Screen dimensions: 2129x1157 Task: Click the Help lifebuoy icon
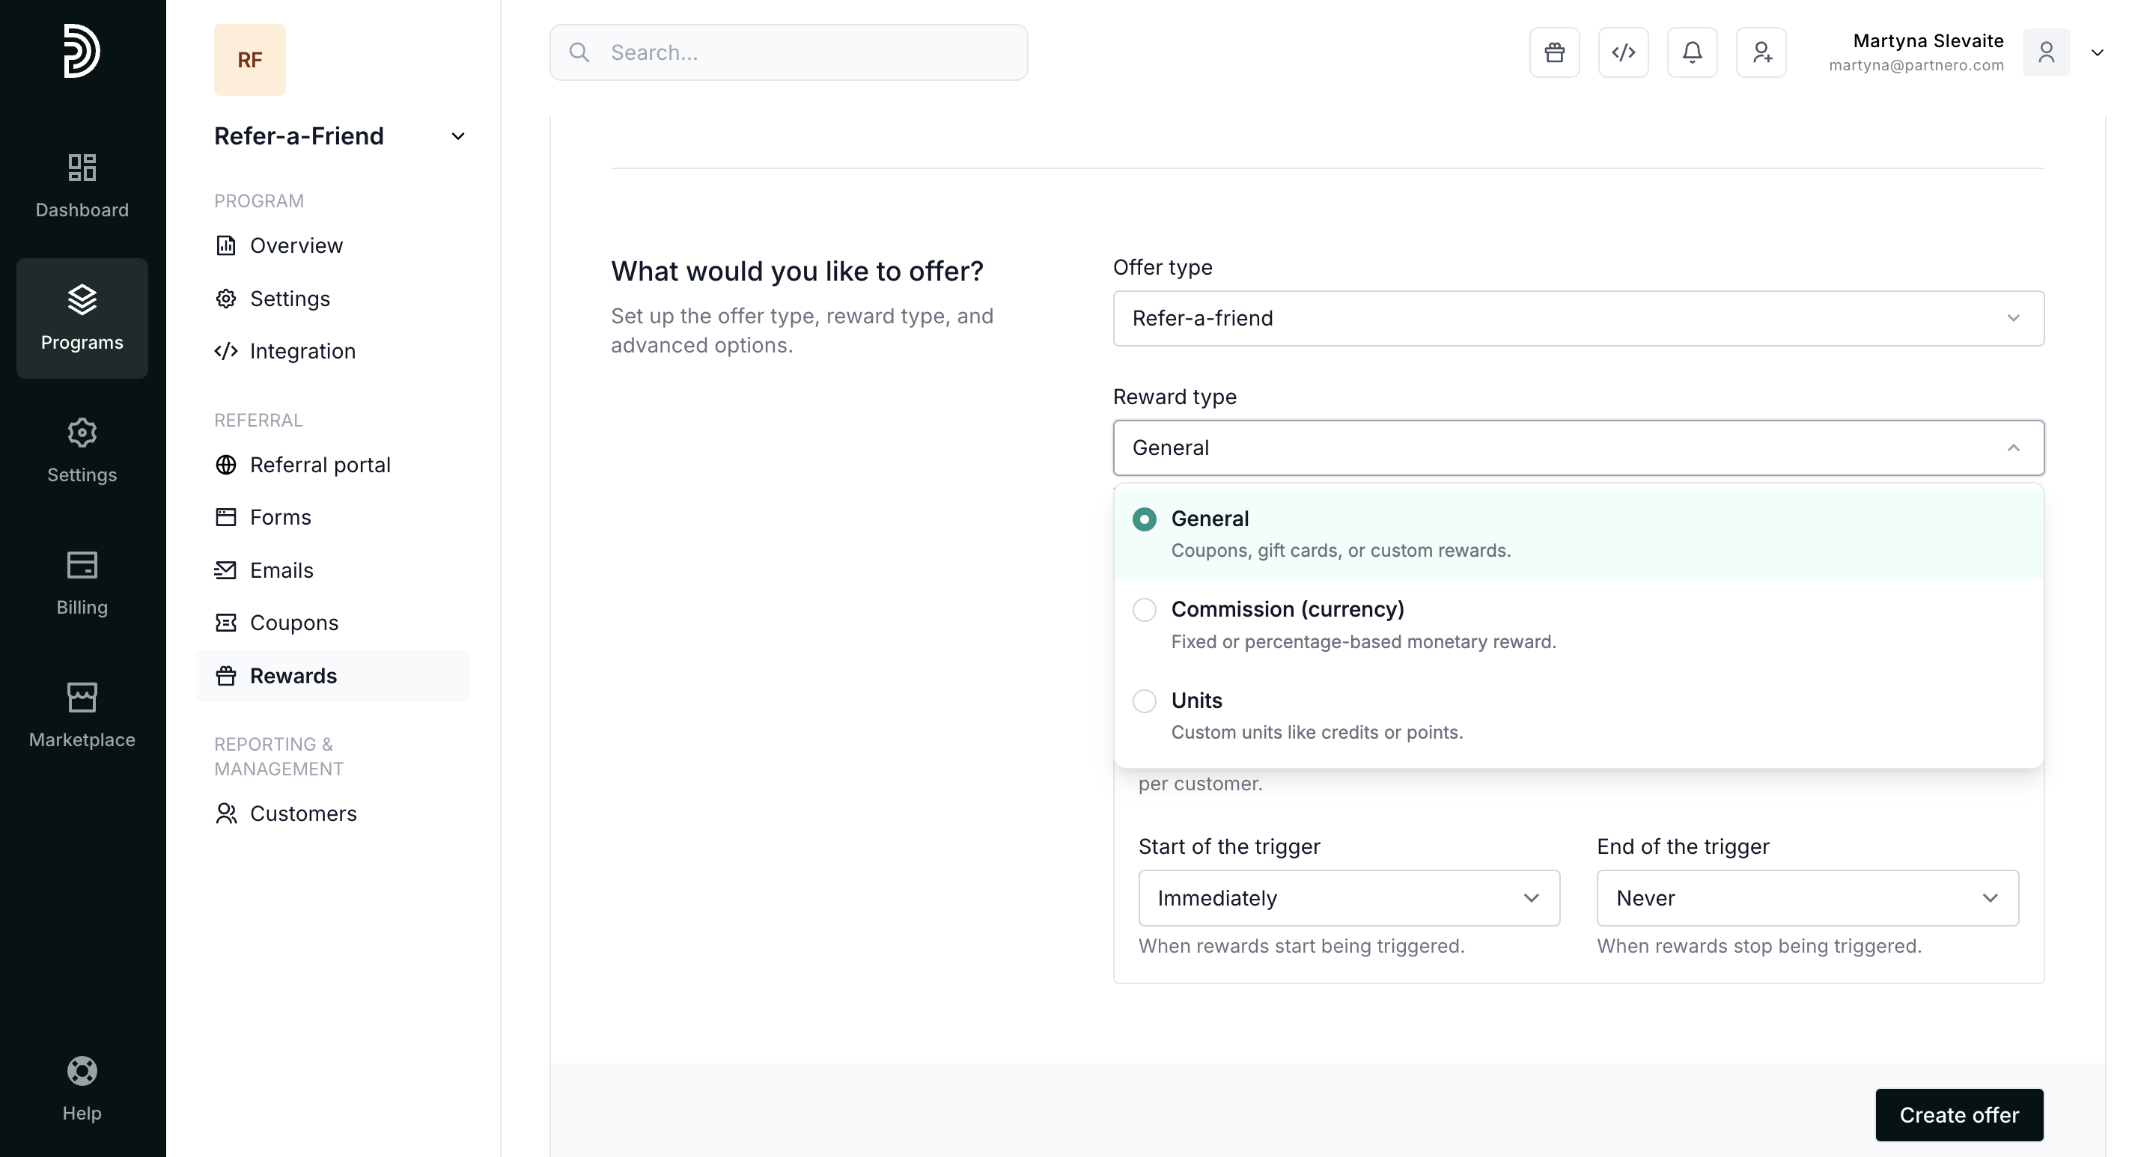tap(82, 1071)
